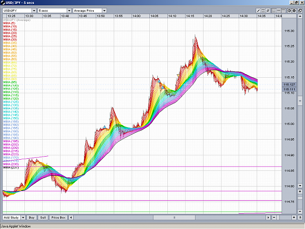This screenshot has width=305, height=229.
Task: Click the left arrow of time scrollbar
Action: tap(71, 217)
